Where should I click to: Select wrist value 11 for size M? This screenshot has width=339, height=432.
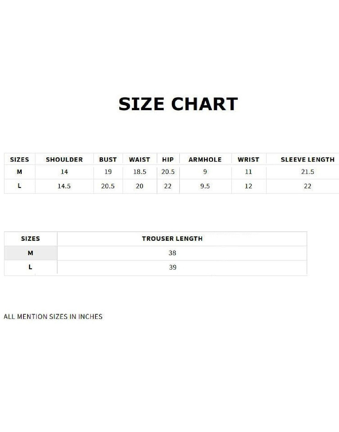tap(248, 172)
